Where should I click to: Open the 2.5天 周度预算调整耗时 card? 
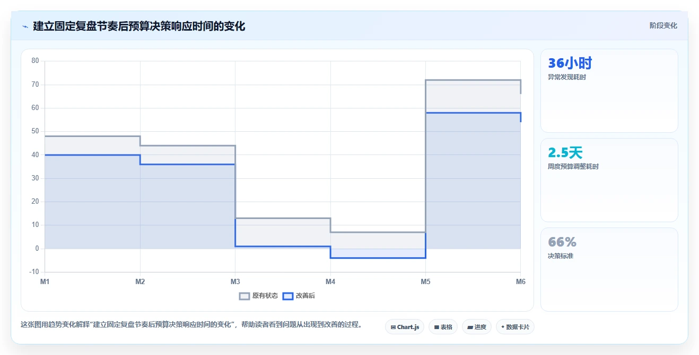[x=609, y=180]
